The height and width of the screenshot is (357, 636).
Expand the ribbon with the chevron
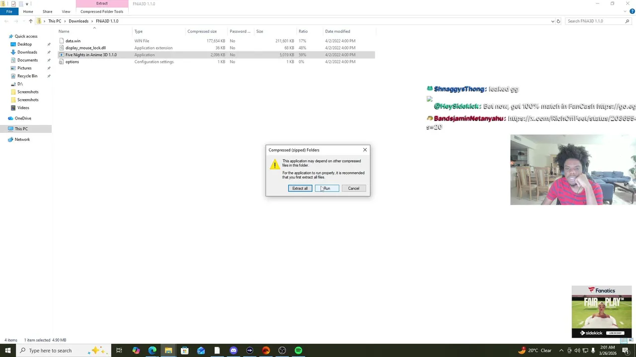[626, 11]
